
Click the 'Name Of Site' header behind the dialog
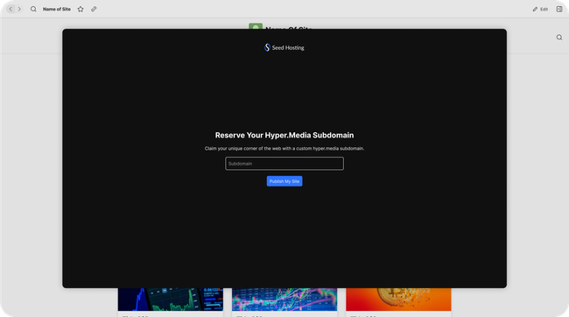click(289, 28)
